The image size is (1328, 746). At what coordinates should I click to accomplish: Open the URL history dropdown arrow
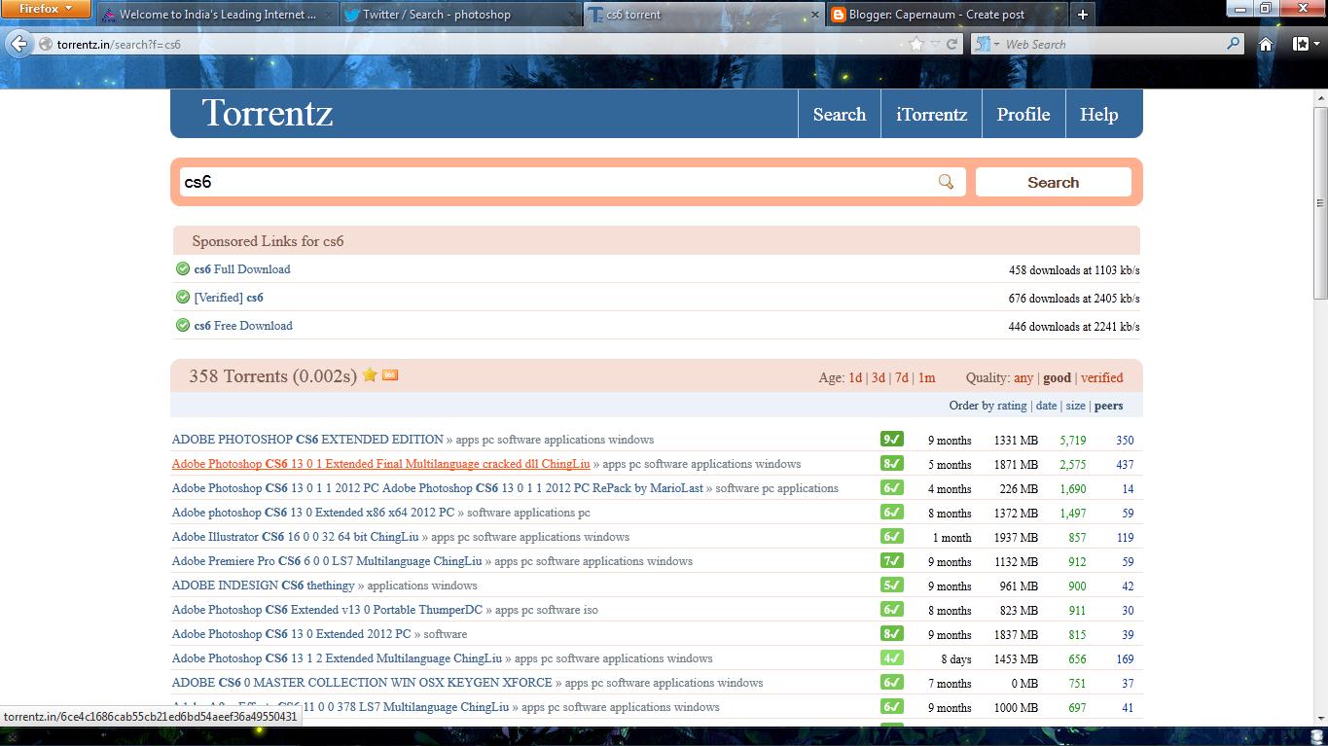coord(935,44)
